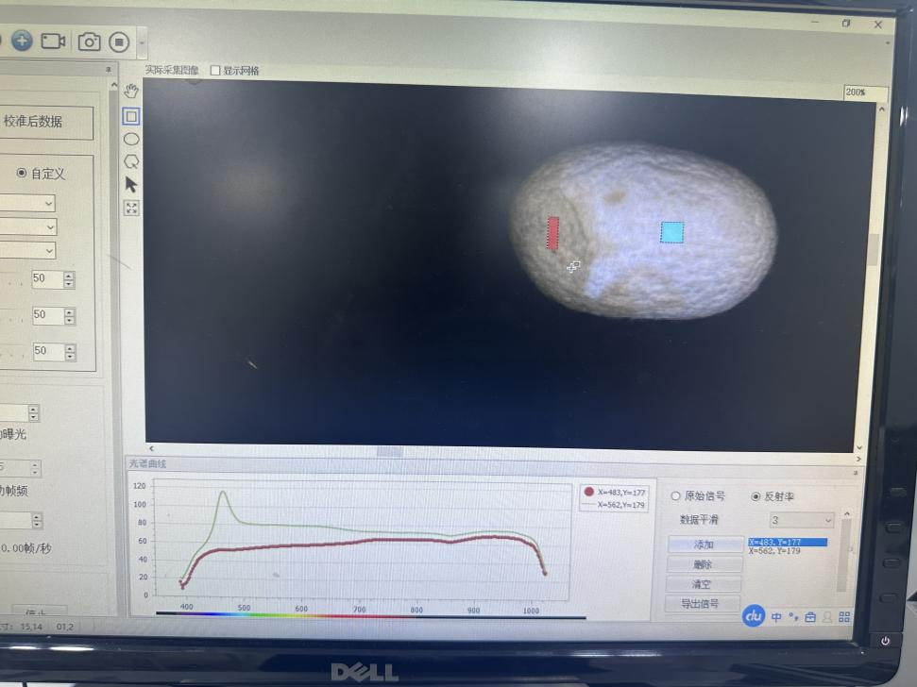Select the 原始信号 radio button

coord(675,496)
